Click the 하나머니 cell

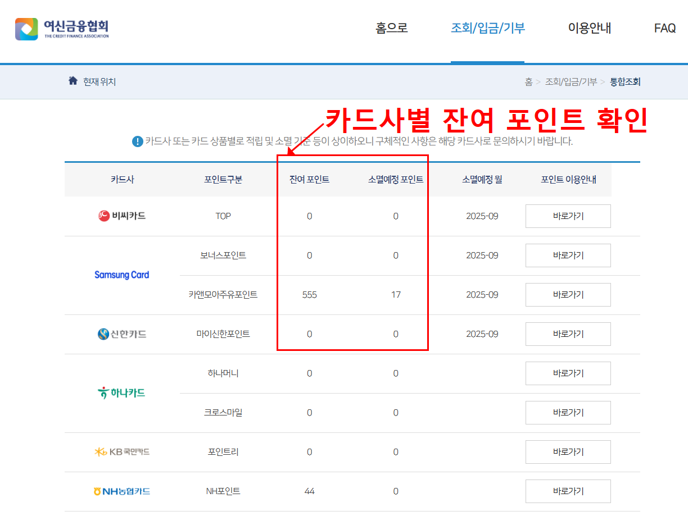[x=223, y=373]
